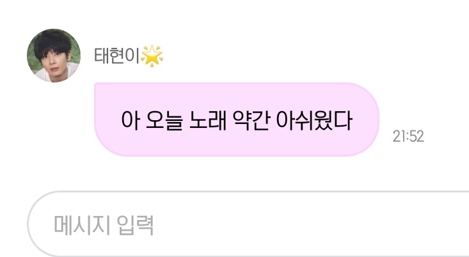Image resolution: width=469 pixels, height=257 pixels.
Task: Click the word 노래 in the message
Action: point(208,120)
